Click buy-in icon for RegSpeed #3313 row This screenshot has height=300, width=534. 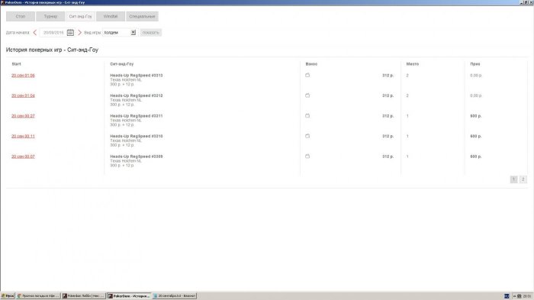click(307, 75)
